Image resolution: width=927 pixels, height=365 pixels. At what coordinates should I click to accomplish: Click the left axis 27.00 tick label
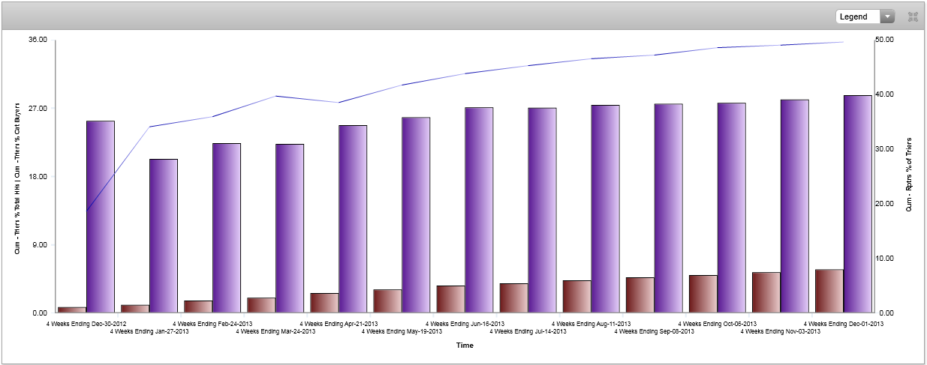click(x=38, y=109)
